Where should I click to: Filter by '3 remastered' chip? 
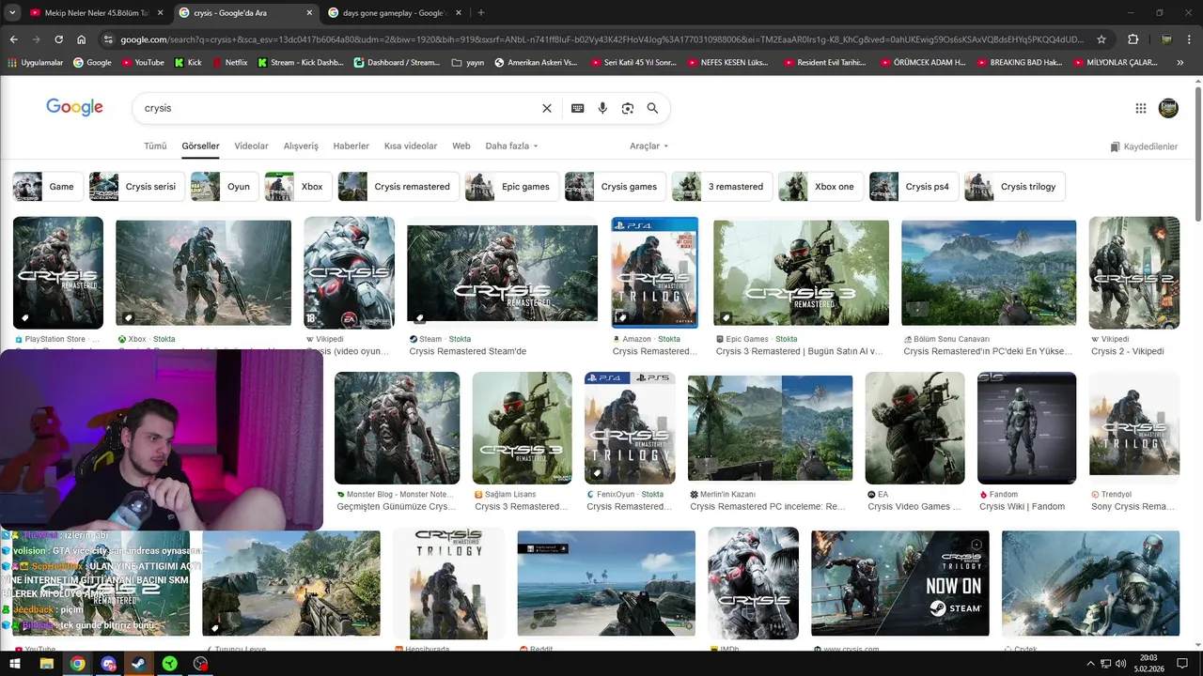tap(722, 186)
